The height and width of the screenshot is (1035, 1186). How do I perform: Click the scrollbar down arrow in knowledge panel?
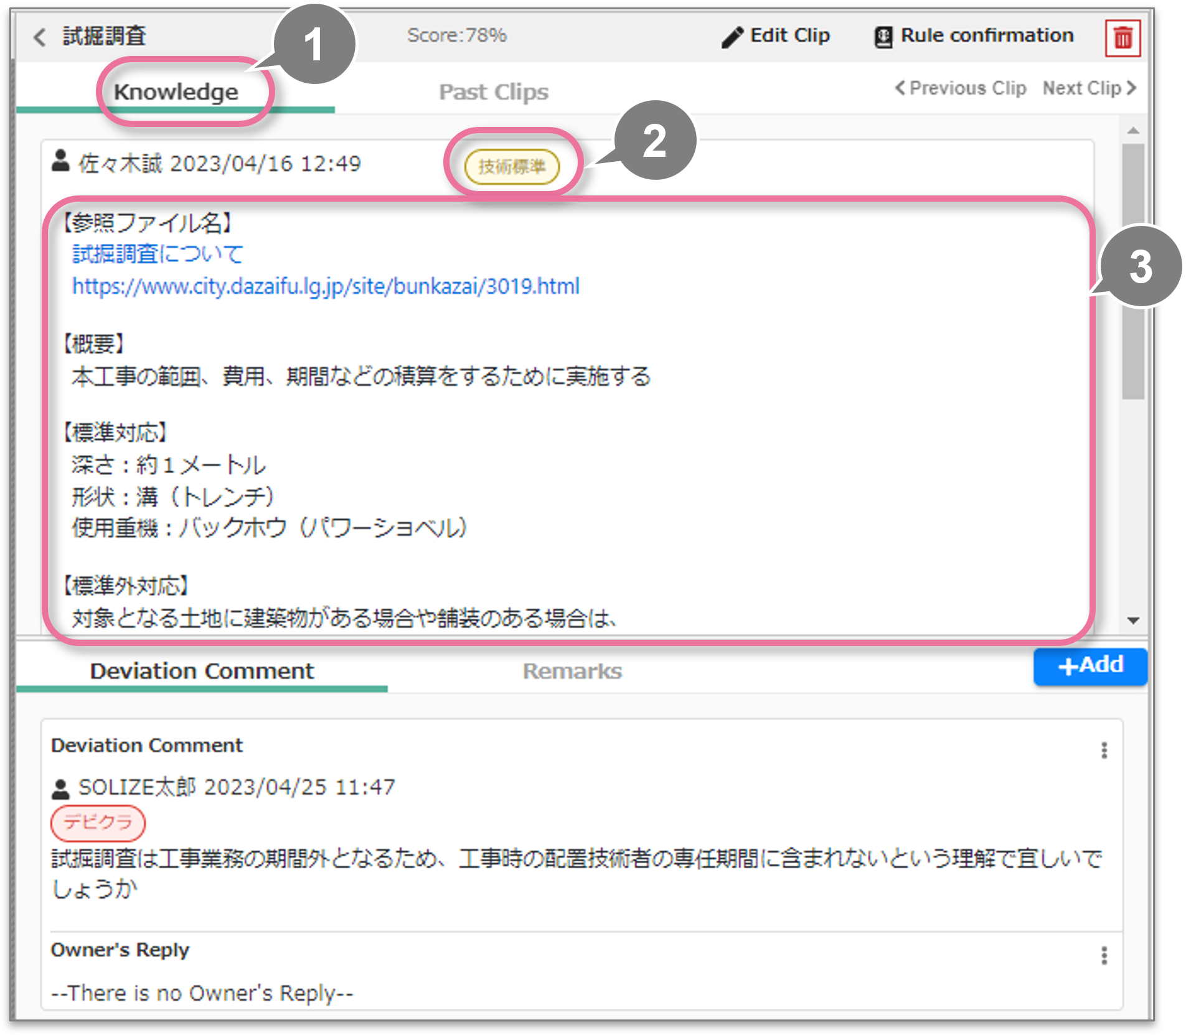[1133, 621]
